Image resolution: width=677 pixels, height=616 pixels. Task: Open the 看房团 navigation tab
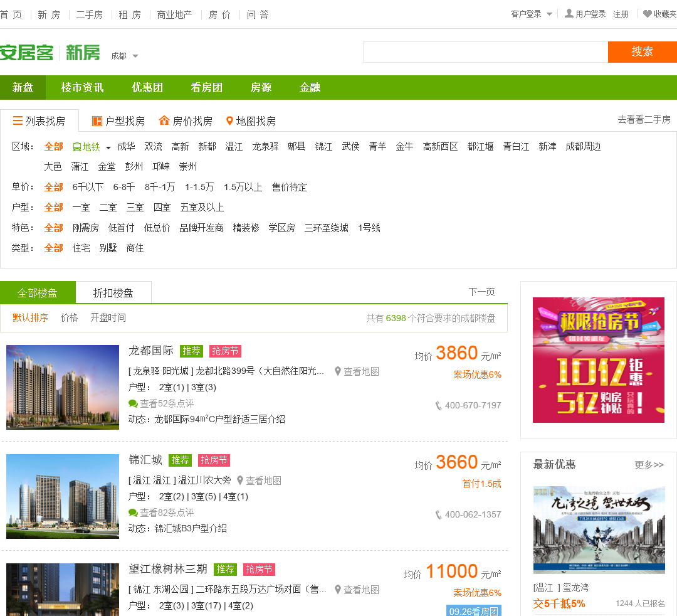click(207, 88)
